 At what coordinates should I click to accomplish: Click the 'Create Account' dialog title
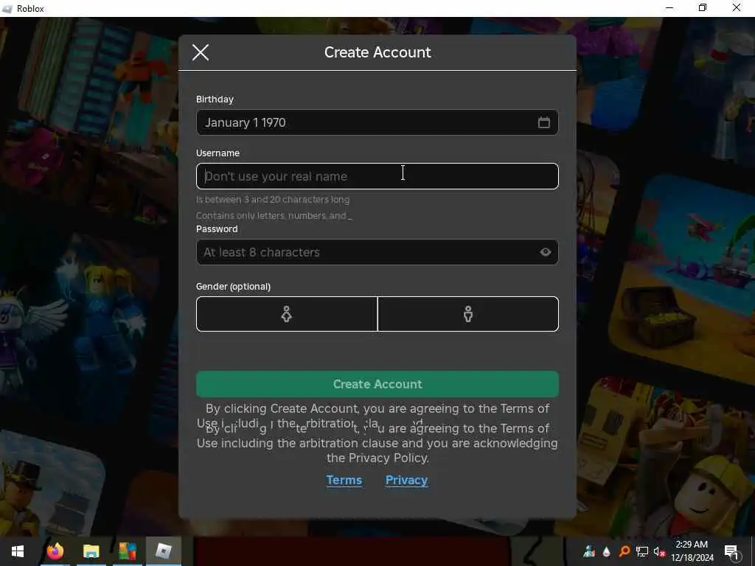377,52
